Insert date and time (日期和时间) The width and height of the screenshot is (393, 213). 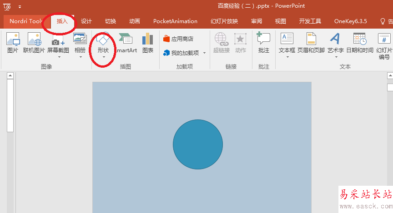(x=360, y=43)
